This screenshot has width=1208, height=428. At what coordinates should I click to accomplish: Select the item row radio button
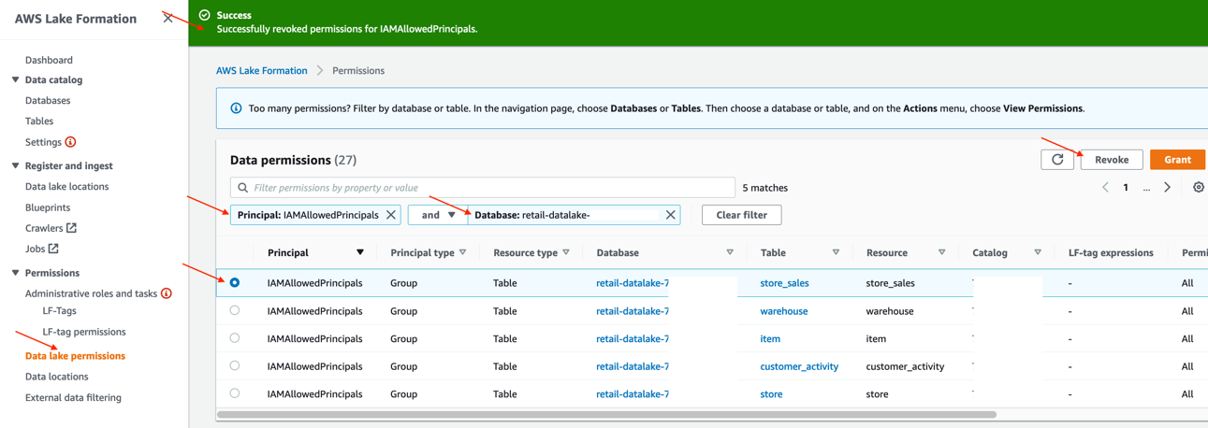[x=235, y=338]
